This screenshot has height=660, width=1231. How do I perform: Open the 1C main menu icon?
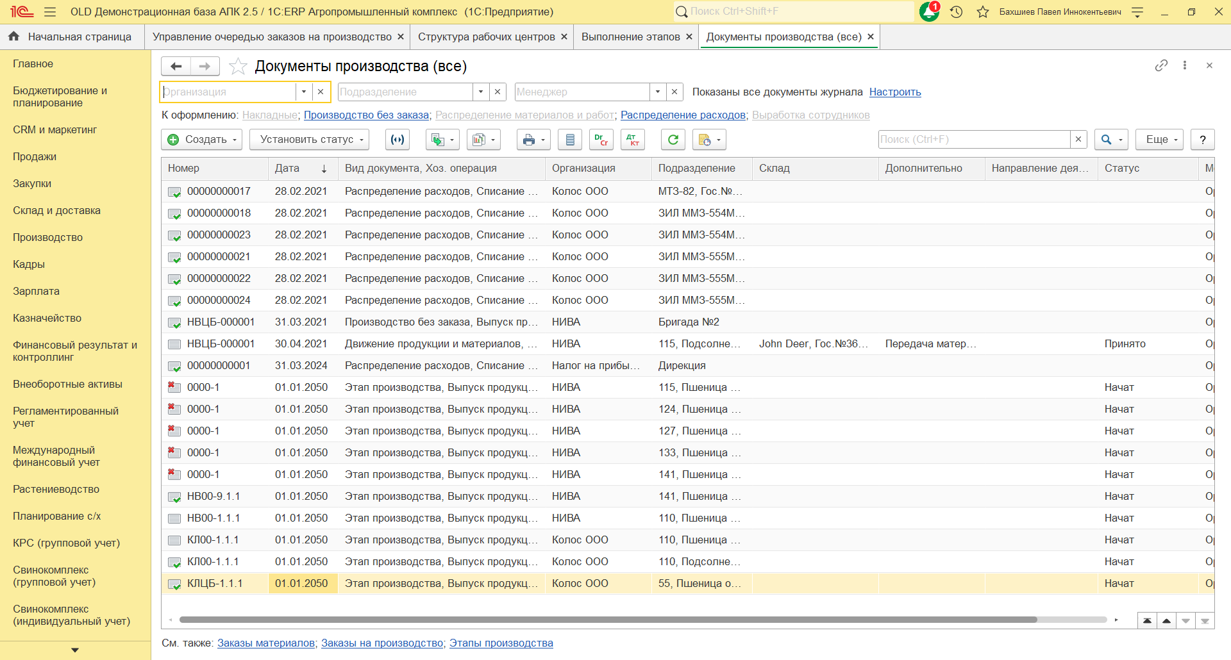(x=22, y=12)
